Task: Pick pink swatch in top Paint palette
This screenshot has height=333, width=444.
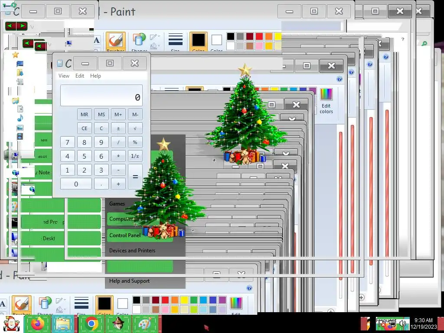Action: [x=259, y=46]
